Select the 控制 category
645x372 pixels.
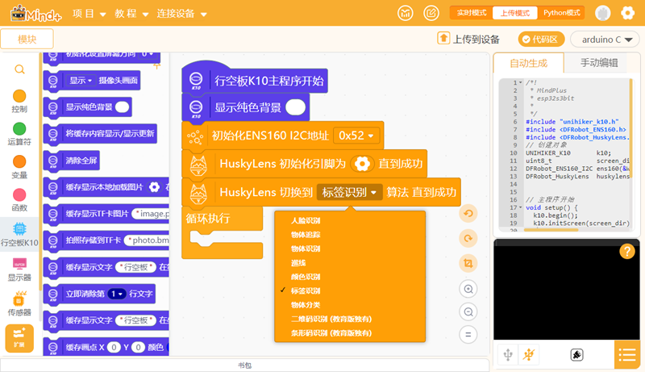coord(19,101)
